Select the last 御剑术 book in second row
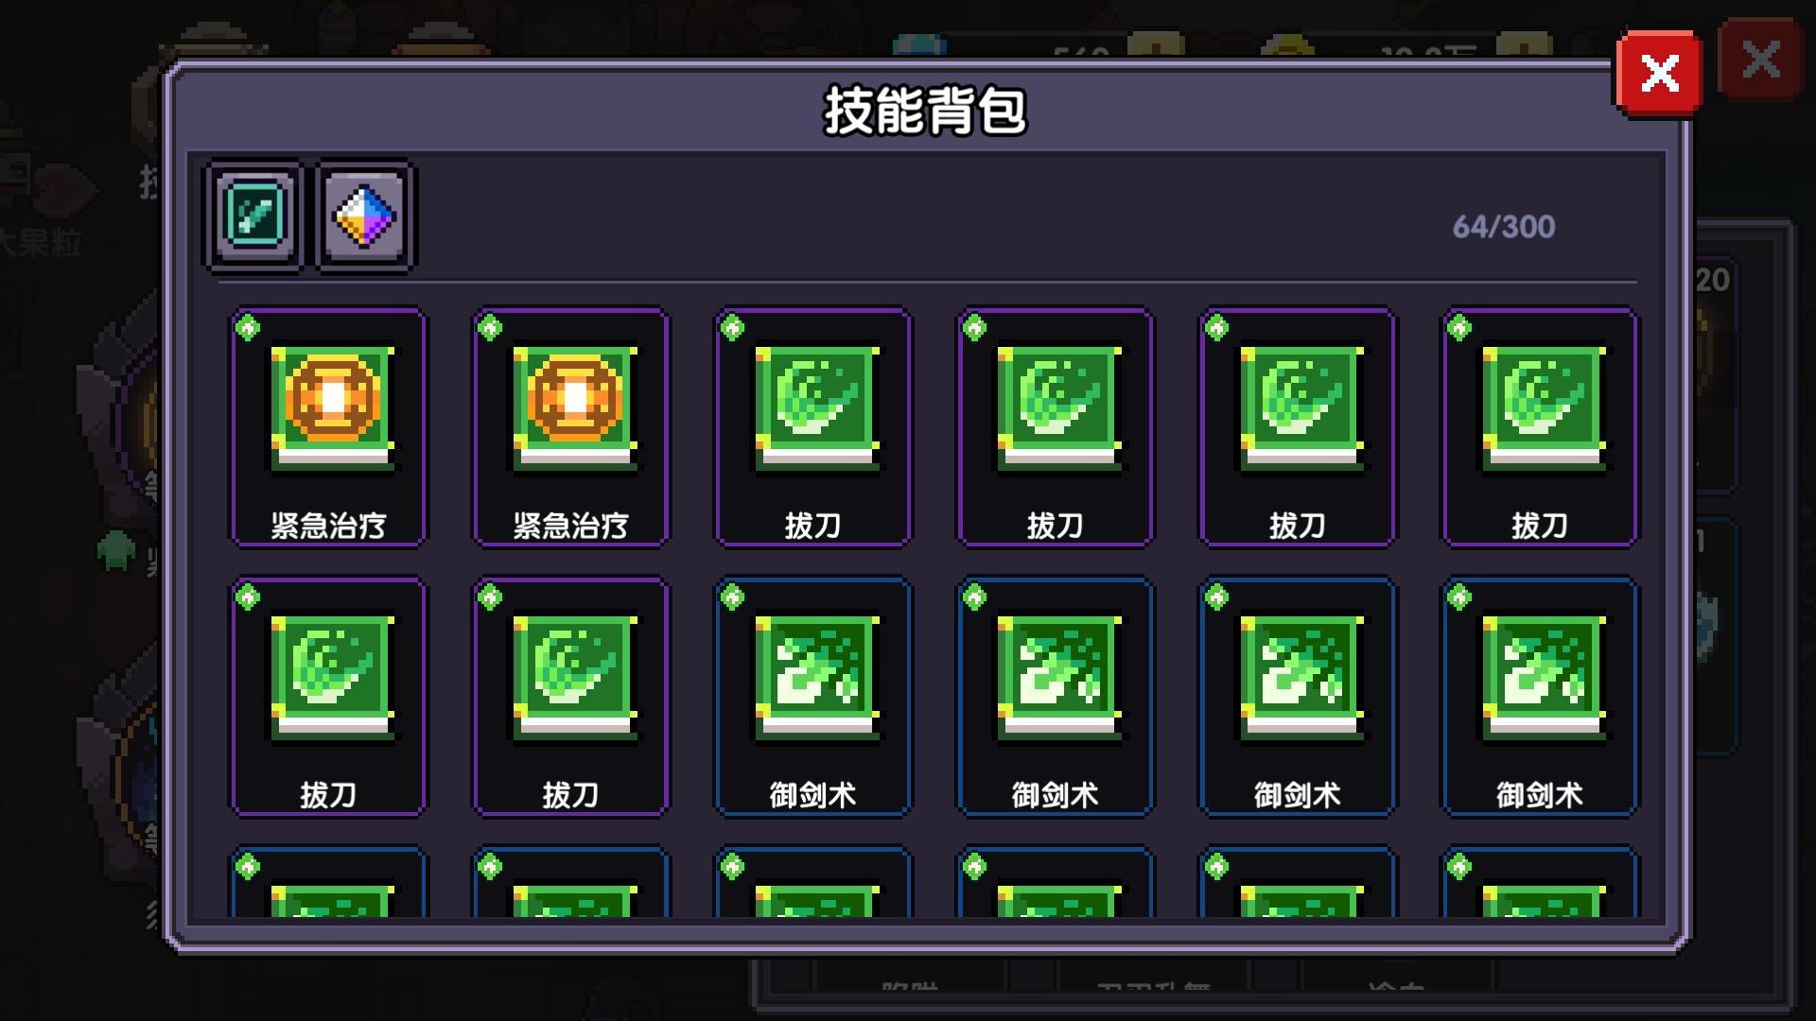 click(1539, 697)
